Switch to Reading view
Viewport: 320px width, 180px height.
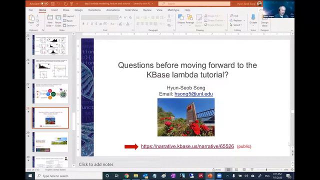click(x=244, y=169)
